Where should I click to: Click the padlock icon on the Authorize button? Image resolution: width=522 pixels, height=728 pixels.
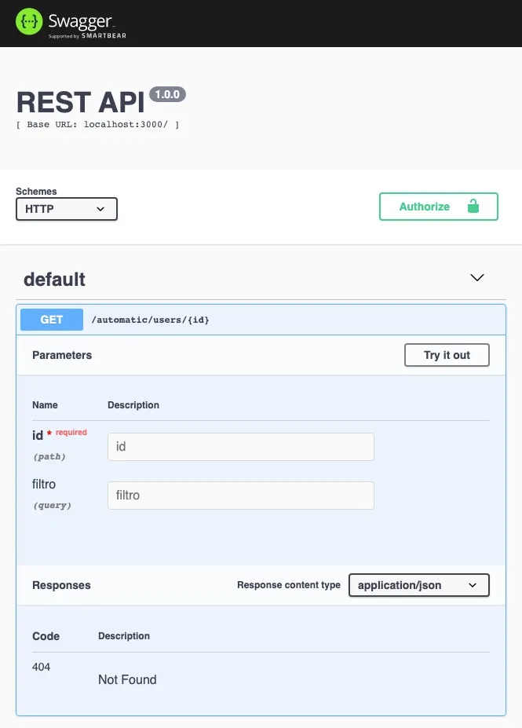pyautogui.click(x=473, y=207)
